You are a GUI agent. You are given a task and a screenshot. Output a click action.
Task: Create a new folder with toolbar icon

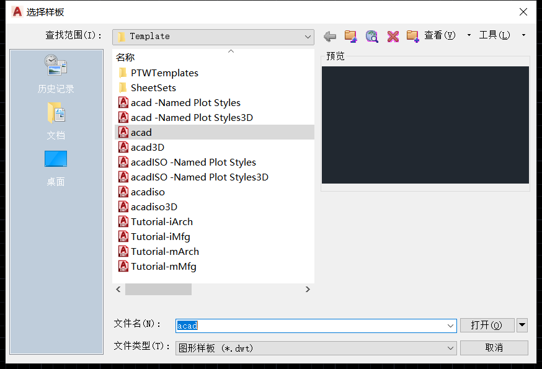tap(413, 36)
